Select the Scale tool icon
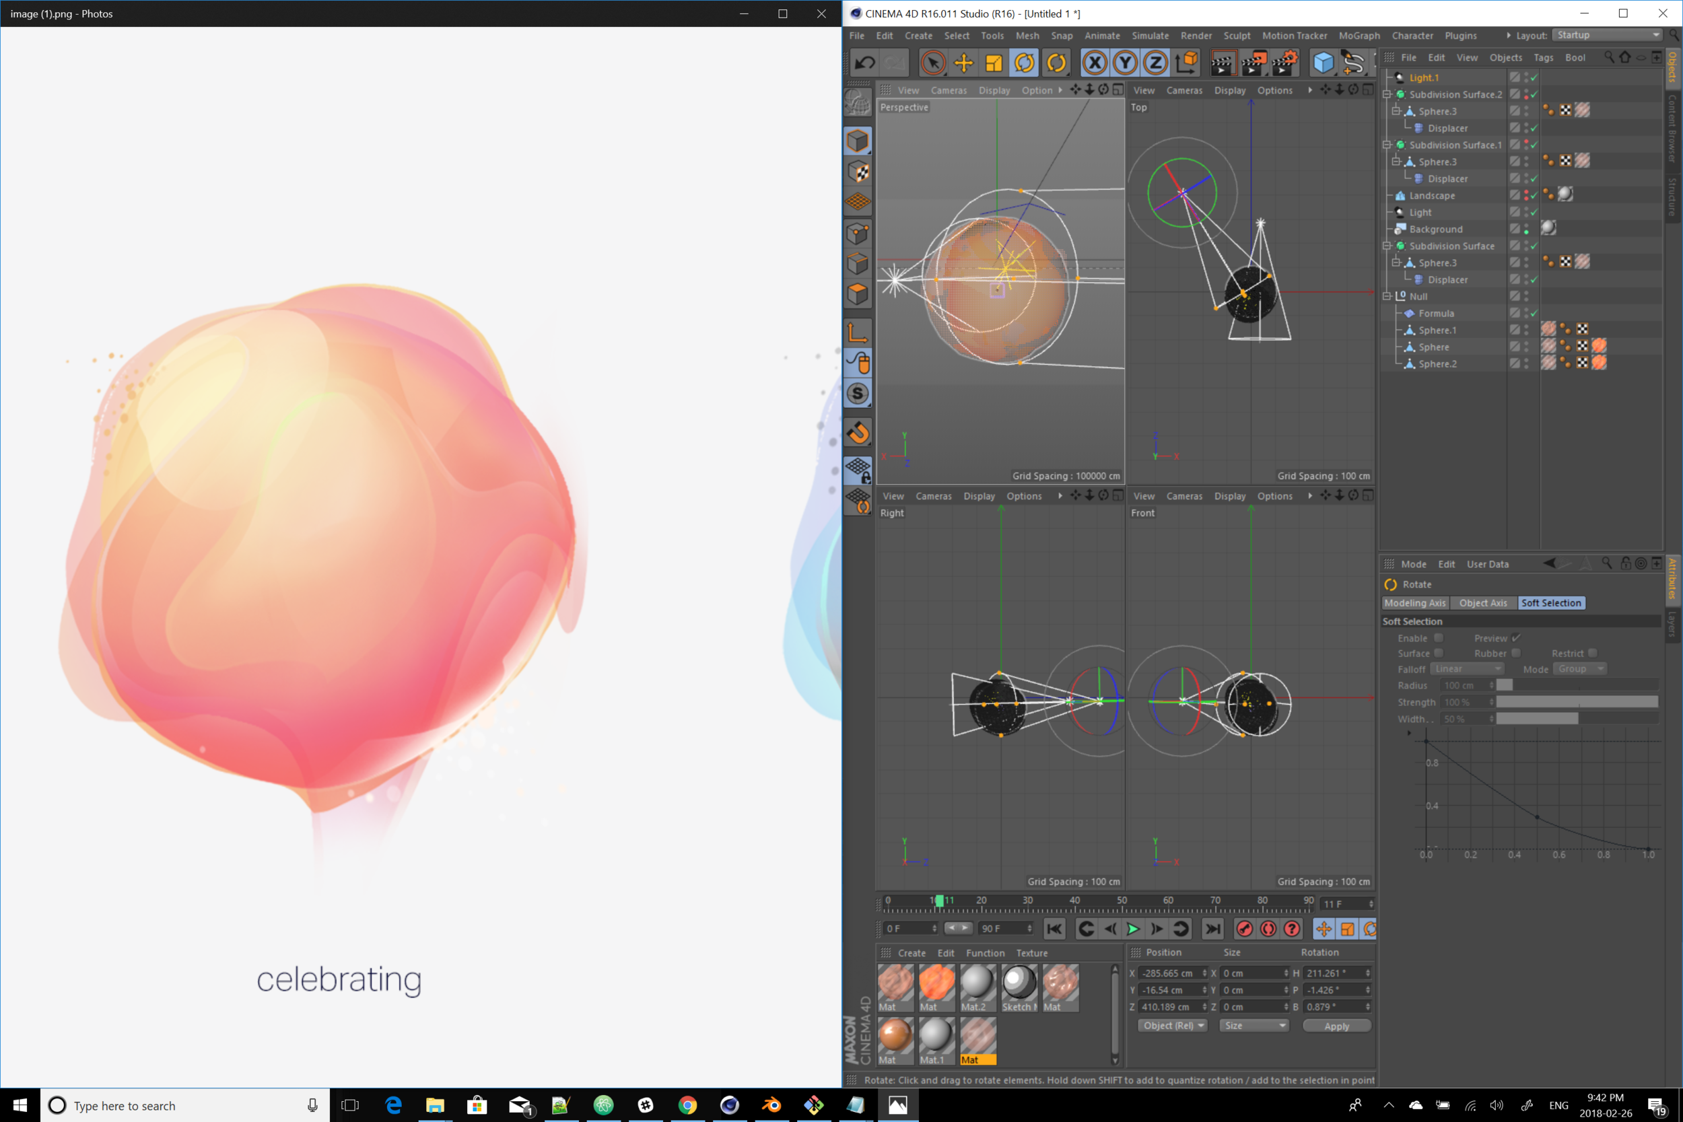Screen dimensions: 1683x1122 [x=994, y=63]
